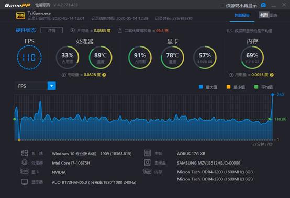Click the orange 最小值 legend swatch
Image resolution: width=290 pixels, height=198 pixels.
229,87
